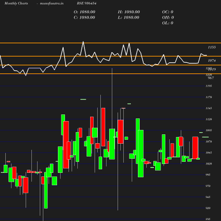Click the 'L: 1080.00' low value

(129, 17)
